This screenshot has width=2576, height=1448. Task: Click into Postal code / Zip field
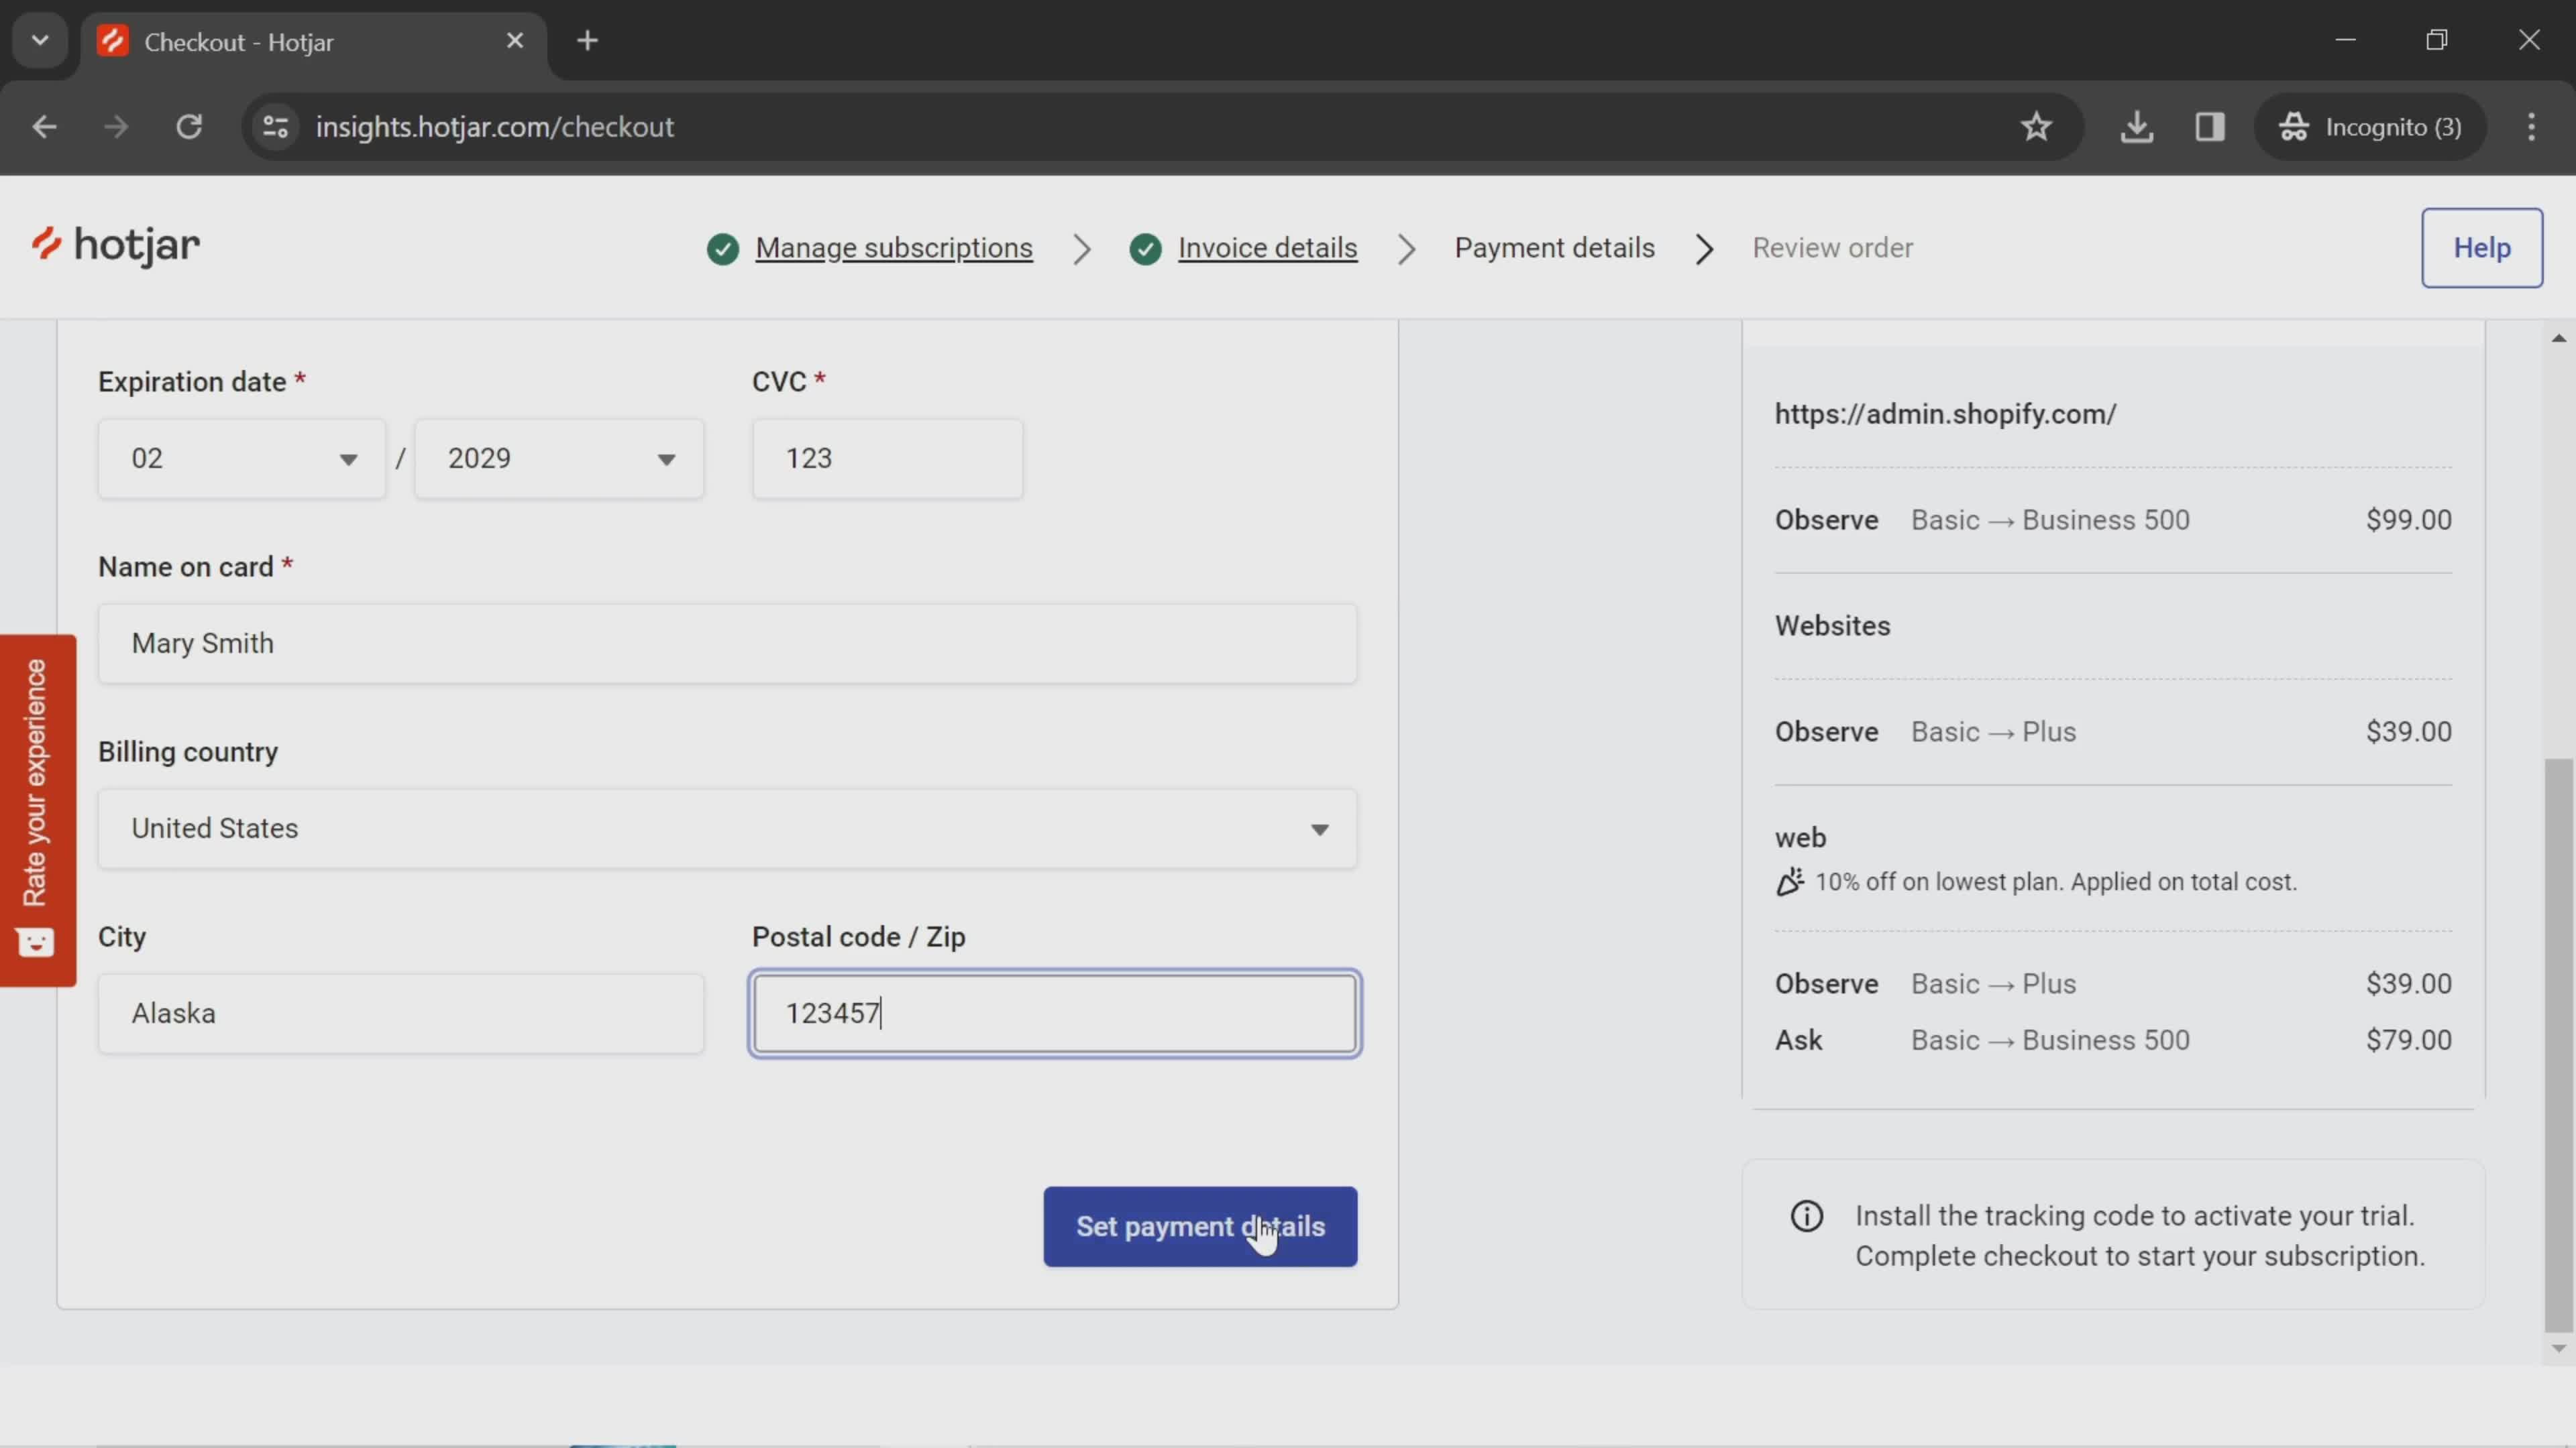pyautogui.click(x=1055, y=1014)
